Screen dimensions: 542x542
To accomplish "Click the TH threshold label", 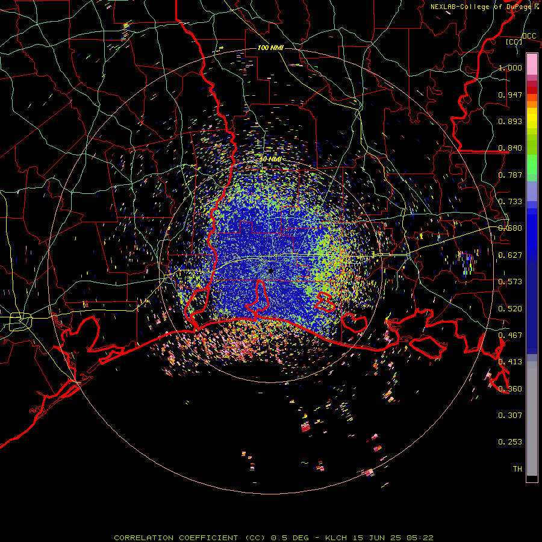I will pos(517,469).
